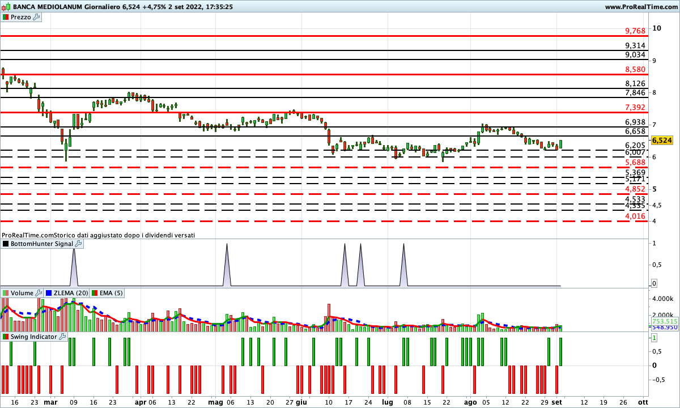Click the 'giu' month marker on time axis
Screen dimensions: 680x408
[301, 402]
